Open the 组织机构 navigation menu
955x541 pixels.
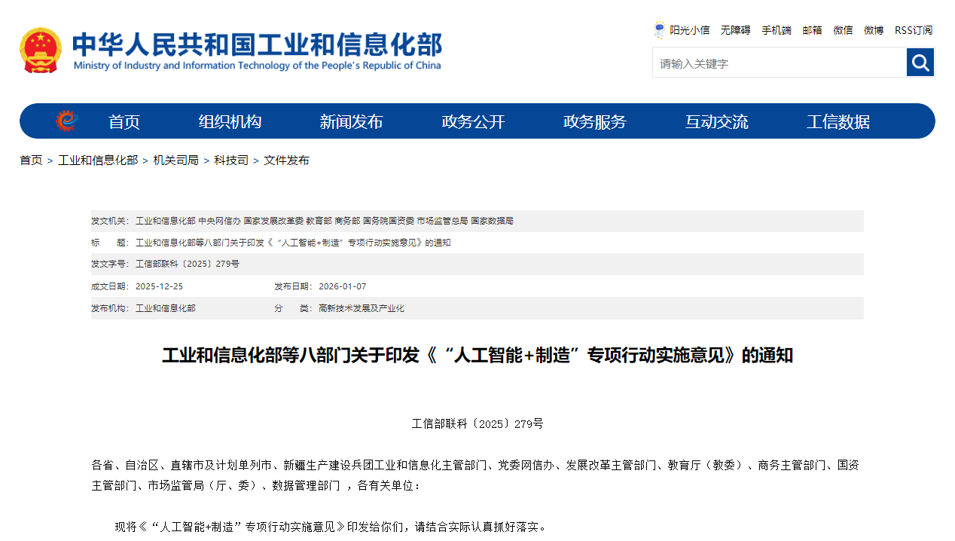pyautogui.click(x=230, y=121)
